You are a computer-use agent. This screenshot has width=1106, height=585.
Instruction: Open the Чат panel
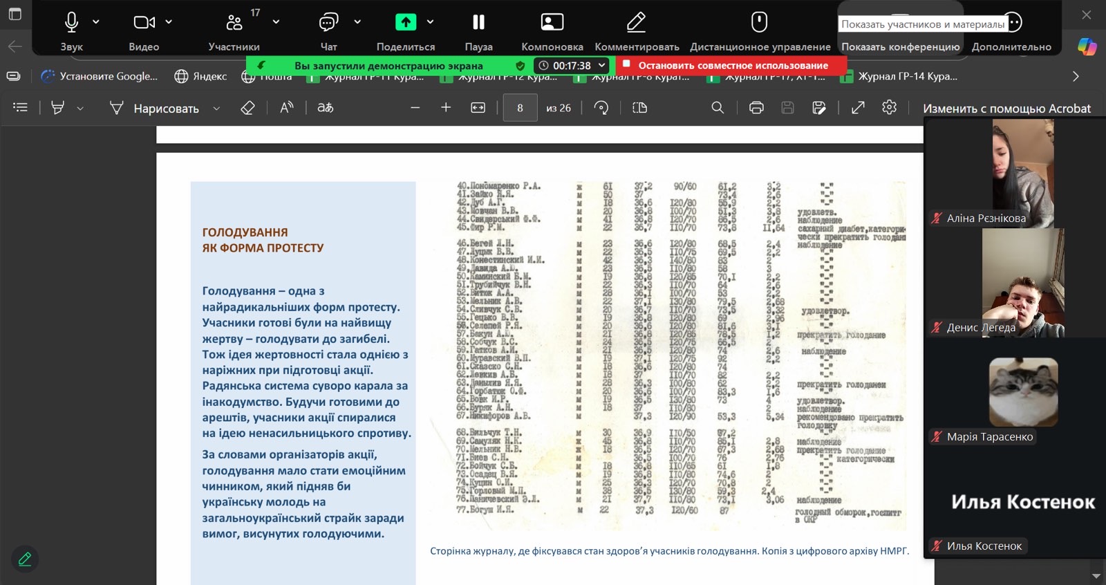[x=328, y=23]
